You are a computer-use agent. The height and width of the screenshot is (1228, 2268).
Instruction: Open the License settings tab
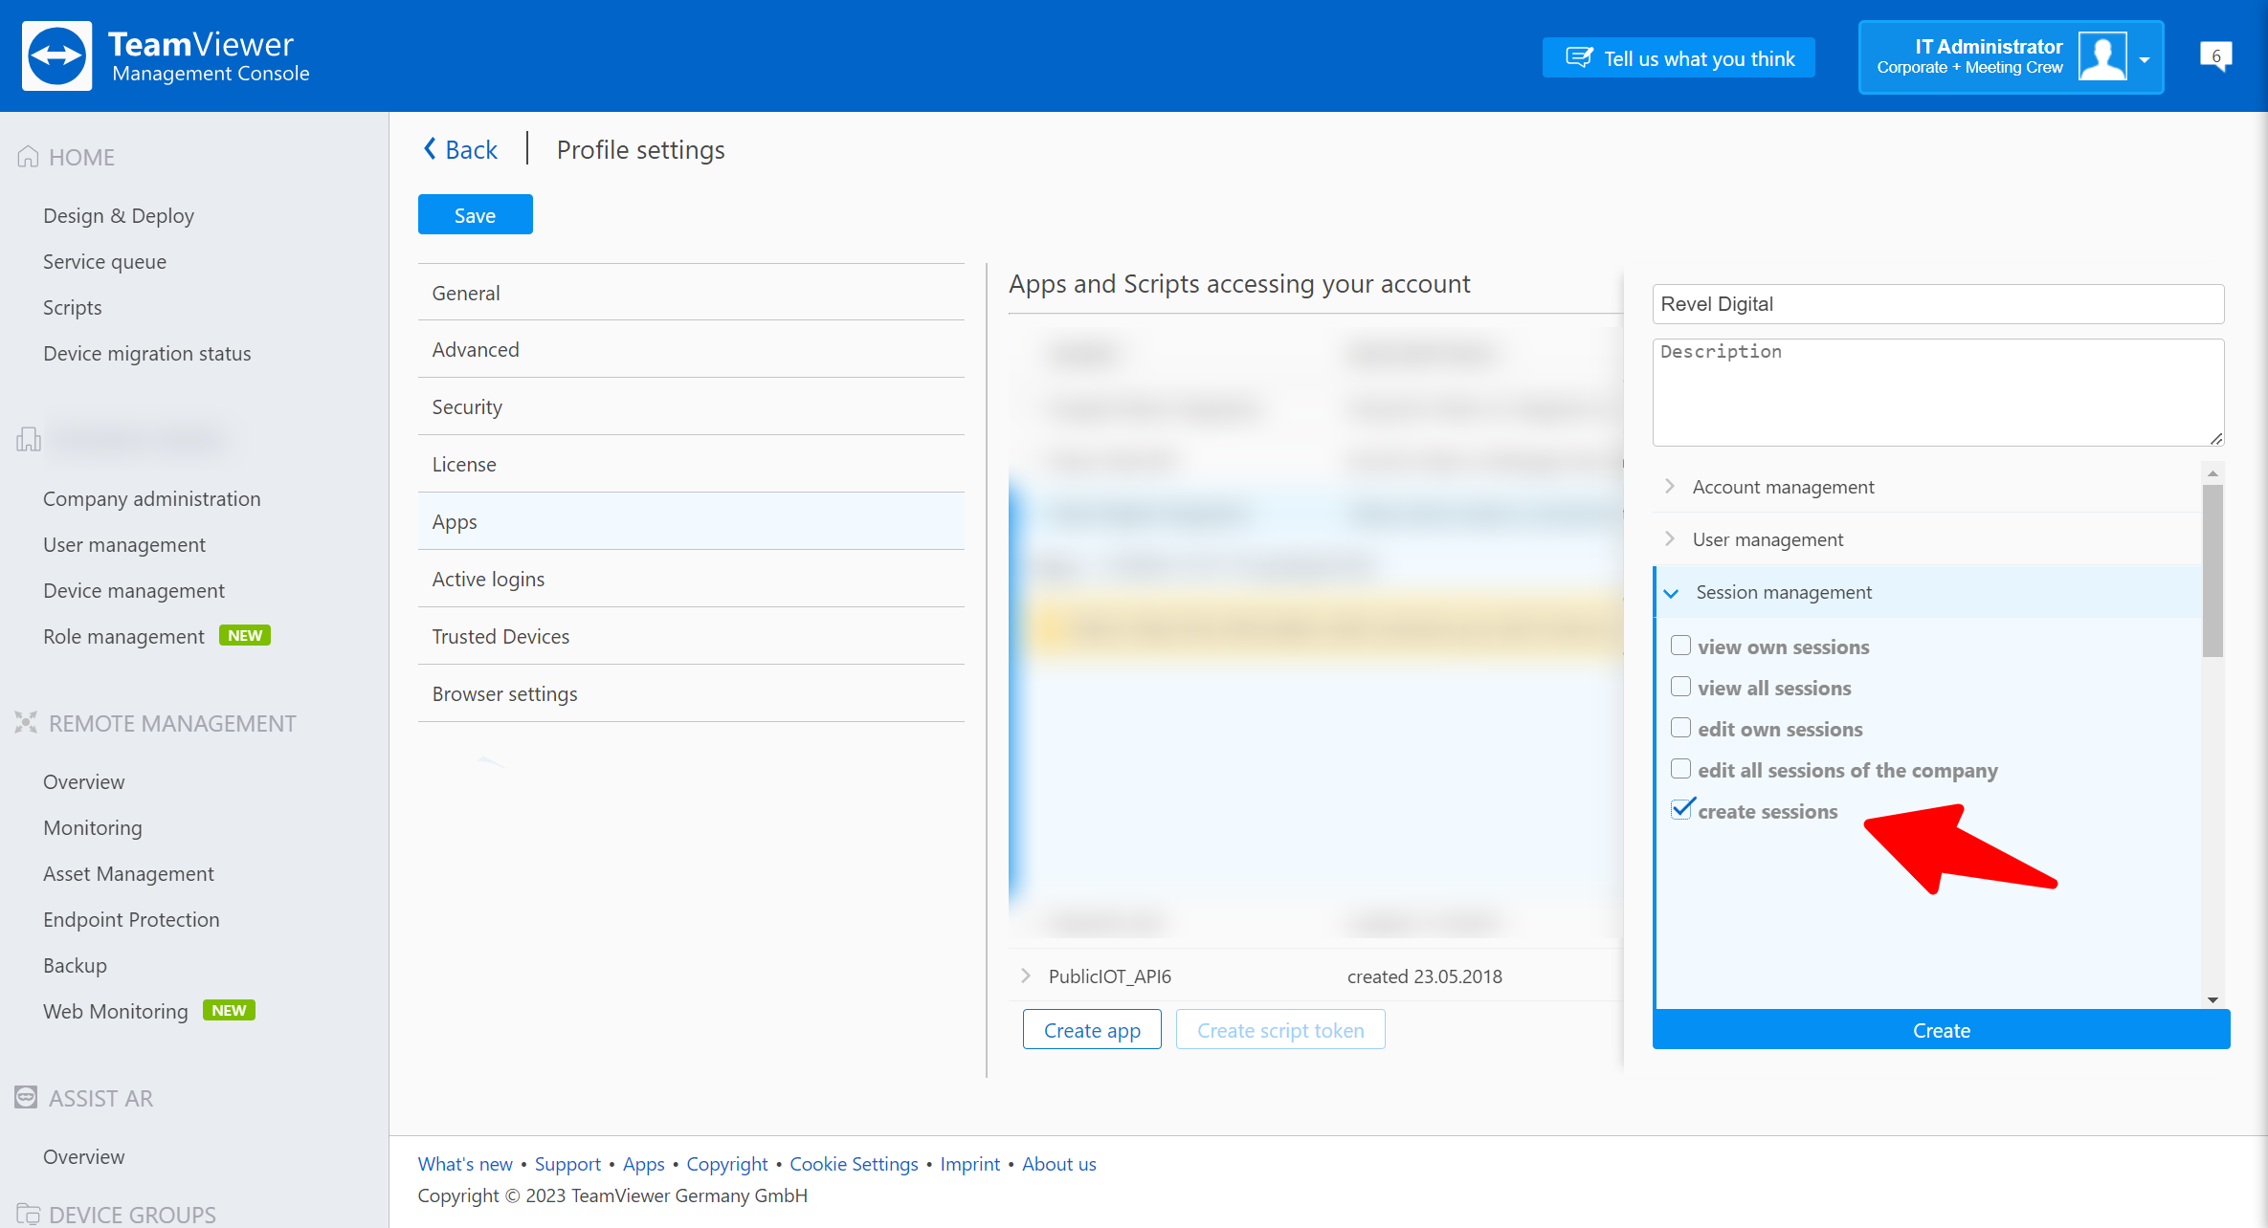pyautogui.click(x=690, y=465)
